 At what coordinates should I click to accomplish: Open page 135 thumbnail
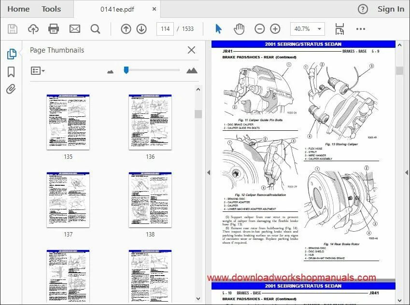click(x=68, y=122)
